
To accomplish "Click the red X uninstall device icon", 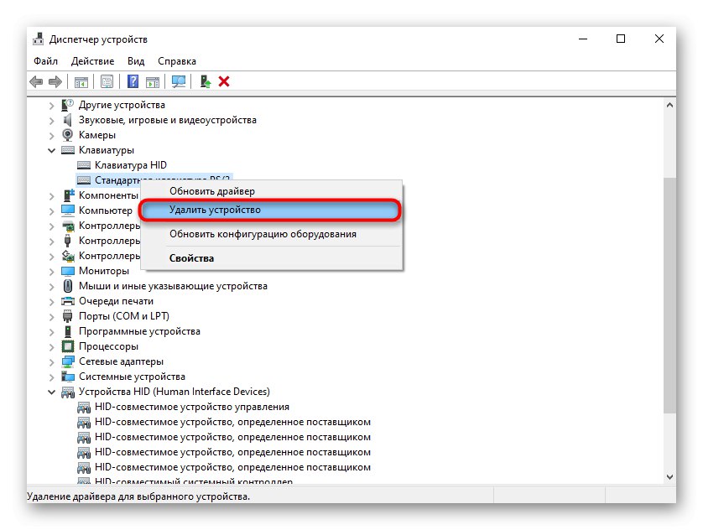I will tap(224, 81).
